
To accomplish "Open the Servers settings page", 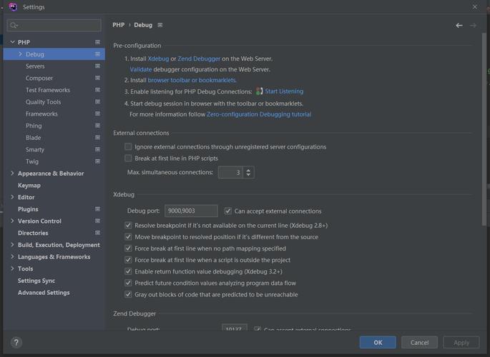I will pos(35,66).
